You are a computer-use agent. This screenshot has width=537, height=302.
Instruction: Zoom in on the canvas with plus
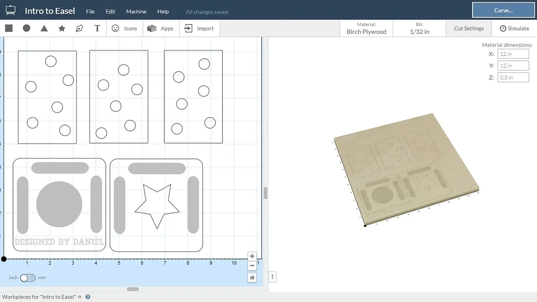(x=252, y=256)
